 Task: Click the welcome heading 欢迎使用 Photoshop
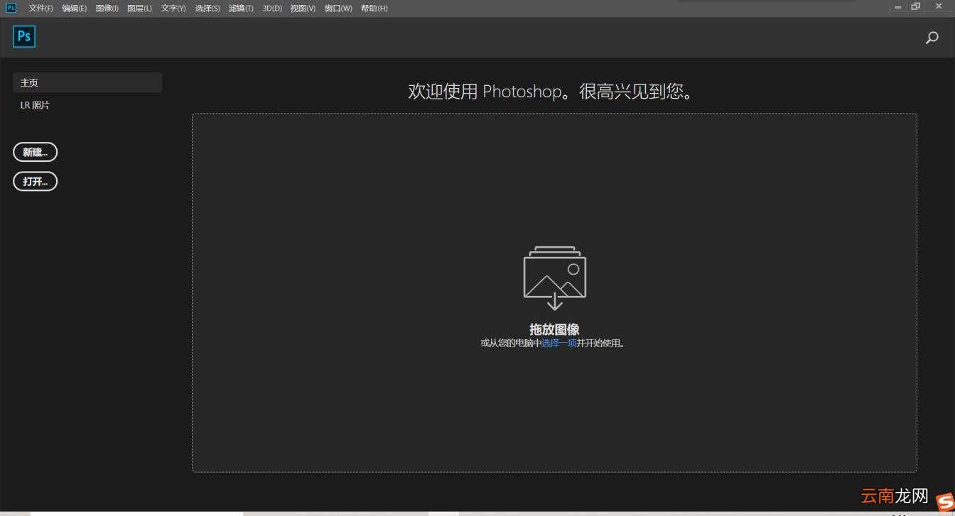(551, 92)
